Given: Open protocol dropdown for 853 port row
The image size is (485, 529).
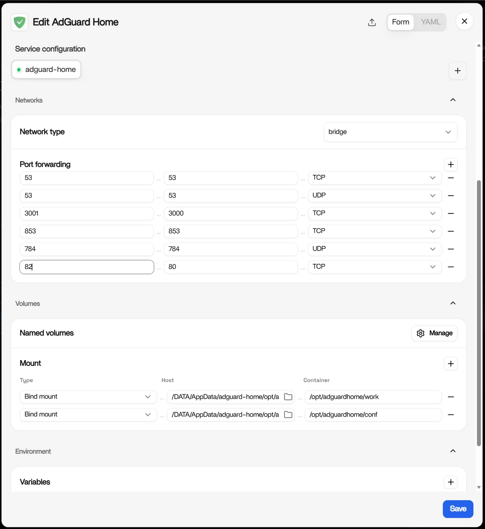Looking at the screenshot, I should [x=375, y=231].
